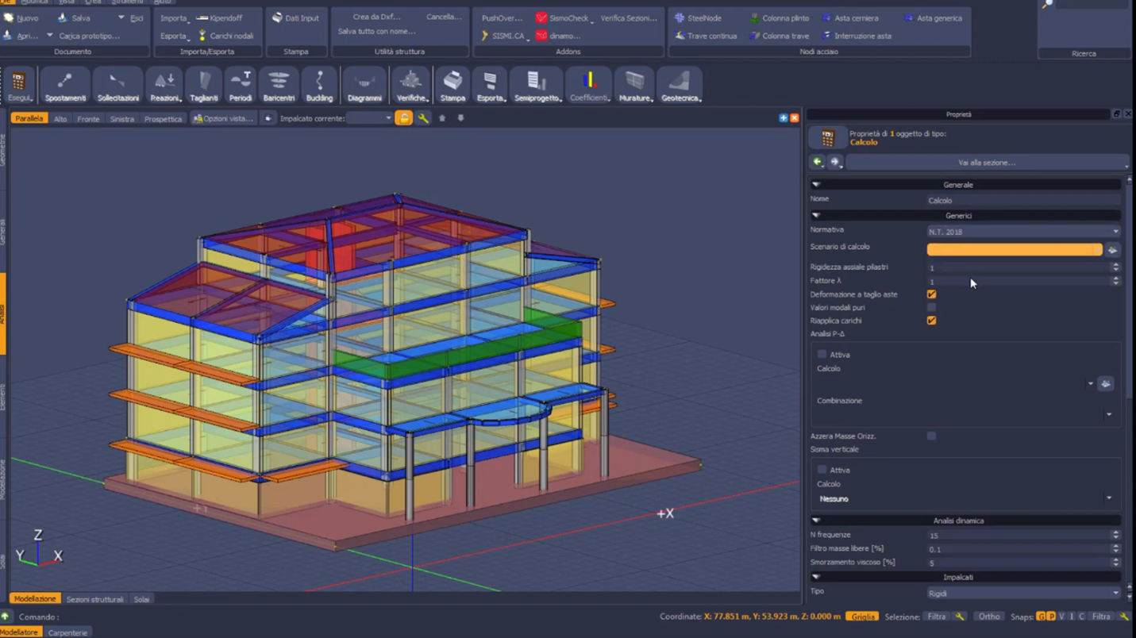Open the Geotecnica tool

(680, 86)
